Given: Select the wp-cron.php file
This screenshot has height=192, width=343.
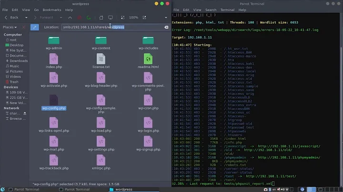Looking at the screenshot, I should (148, 103).
